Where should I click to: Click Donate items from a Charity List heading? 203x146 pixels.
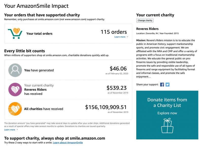(167, 102)
